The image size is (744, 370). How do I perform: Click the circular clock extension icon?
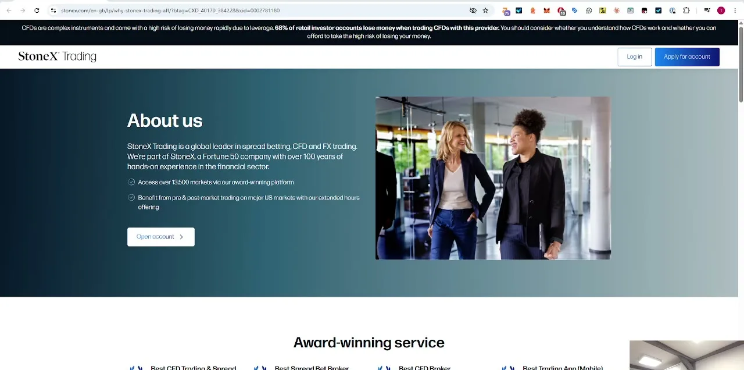[x=673, y=10]
